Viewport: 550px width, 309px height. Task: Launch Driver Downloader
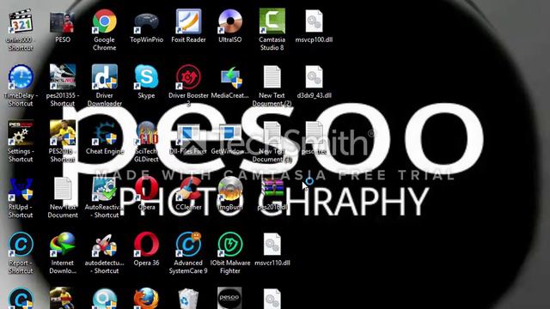105,77
